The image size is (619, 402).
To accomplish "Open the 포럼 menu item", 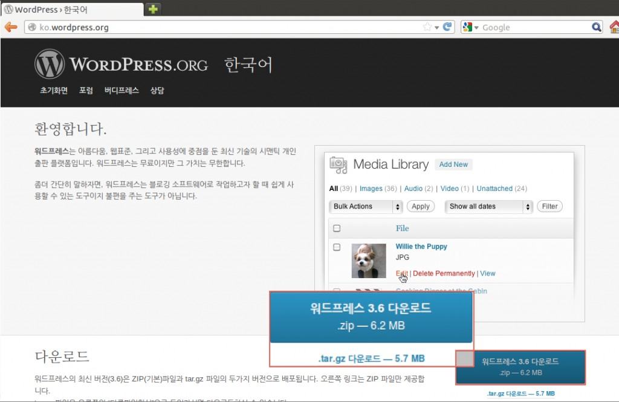I will tap(86, 91).
